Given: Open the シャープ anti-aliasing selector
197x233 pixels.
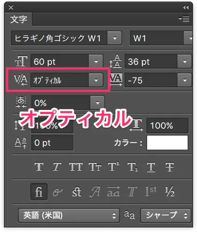Looking at the screenshot, I should coord(166,215).
